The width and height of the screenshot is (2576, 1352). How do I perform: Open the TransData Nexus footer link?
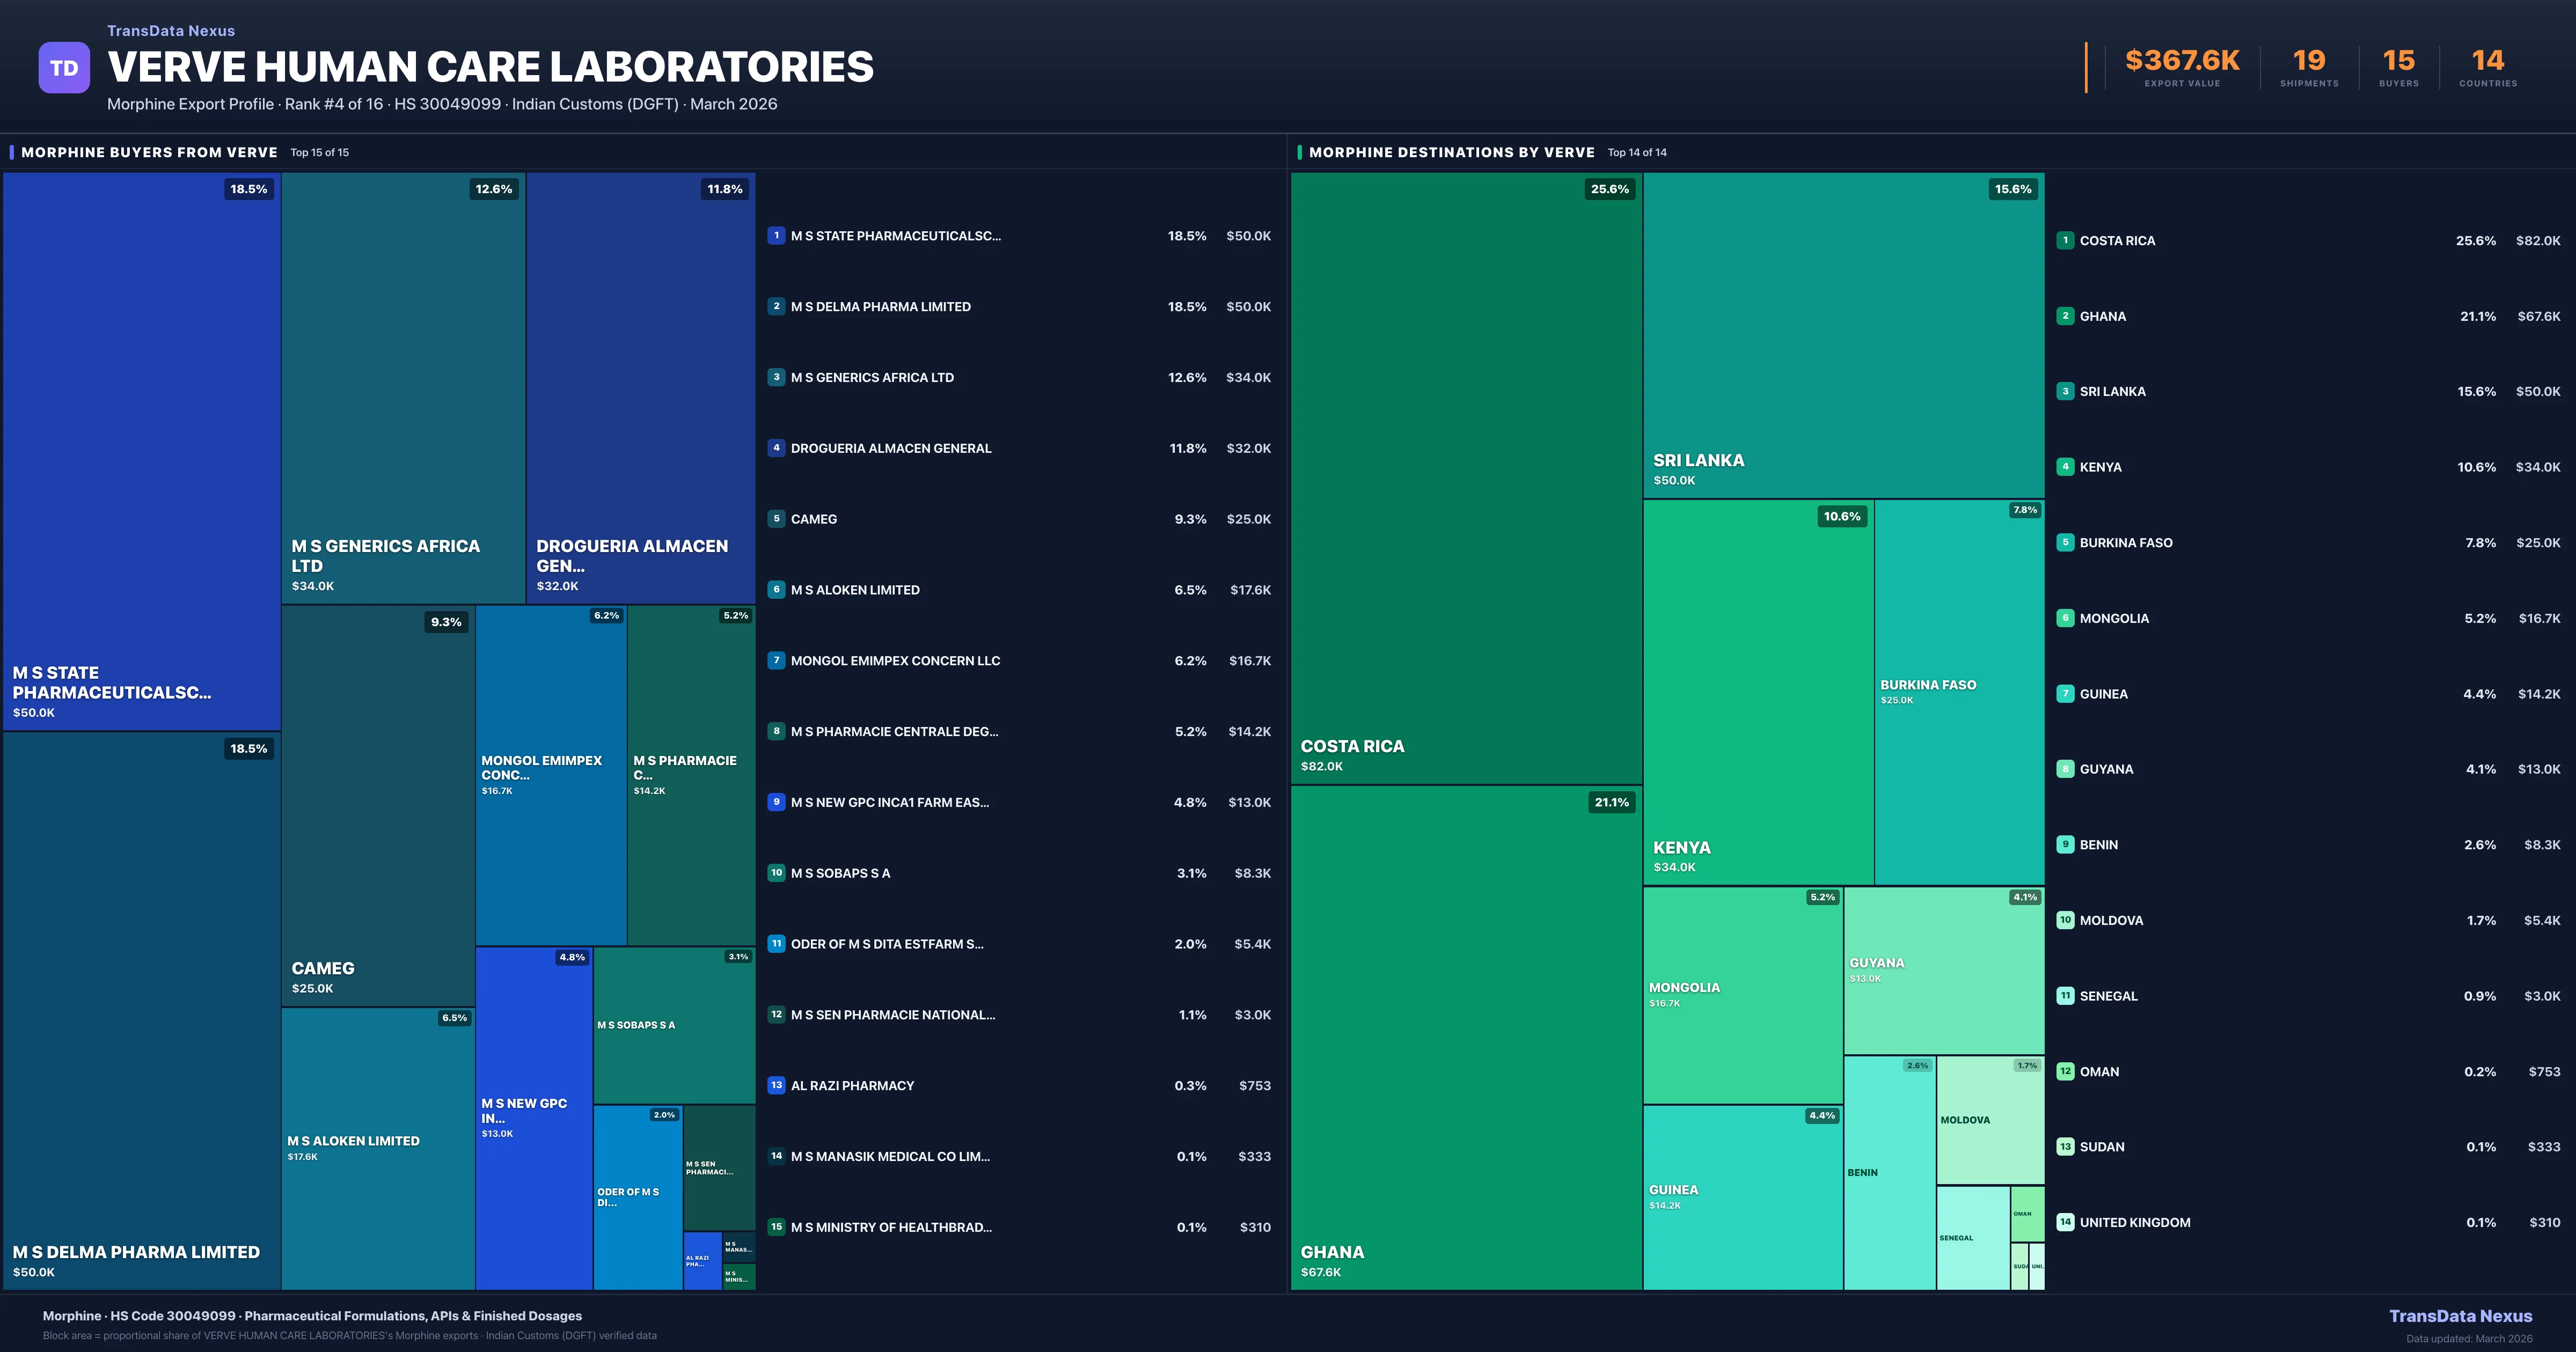(x=2460, y=1316)
